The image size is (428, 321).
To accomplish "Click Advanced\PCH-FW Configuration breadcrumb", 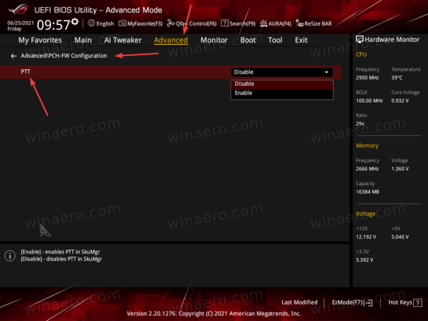I will 64,56.
